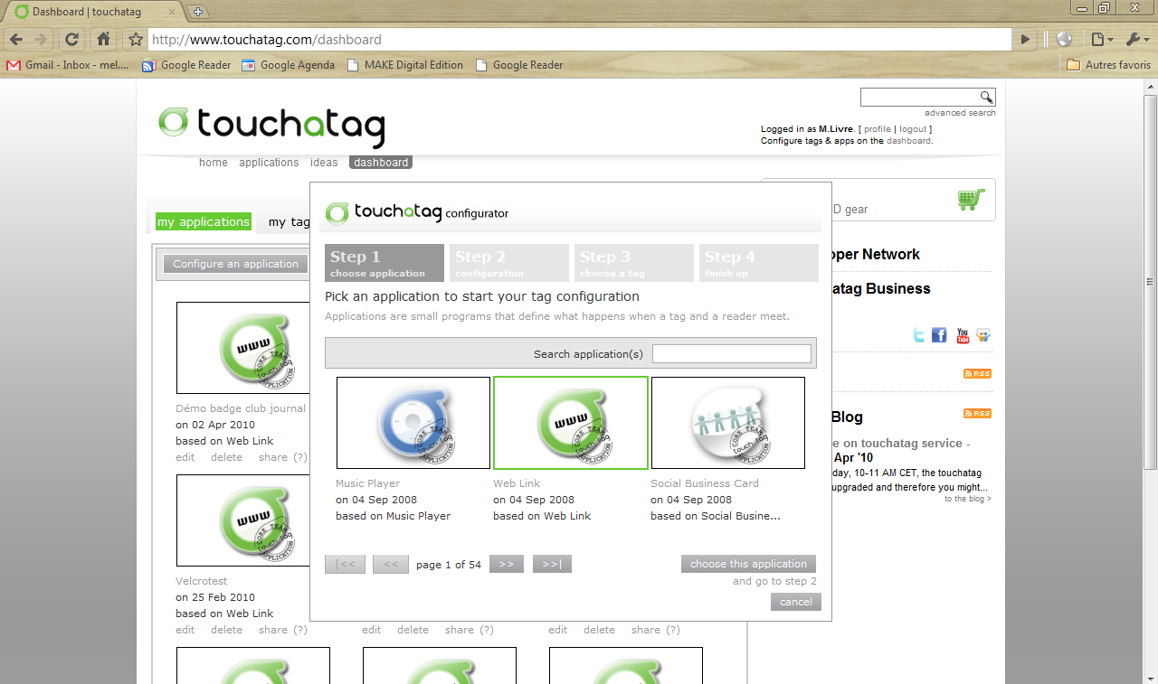
Task: Pick the Web Link application thumbnail
Action: coord(571,423)
